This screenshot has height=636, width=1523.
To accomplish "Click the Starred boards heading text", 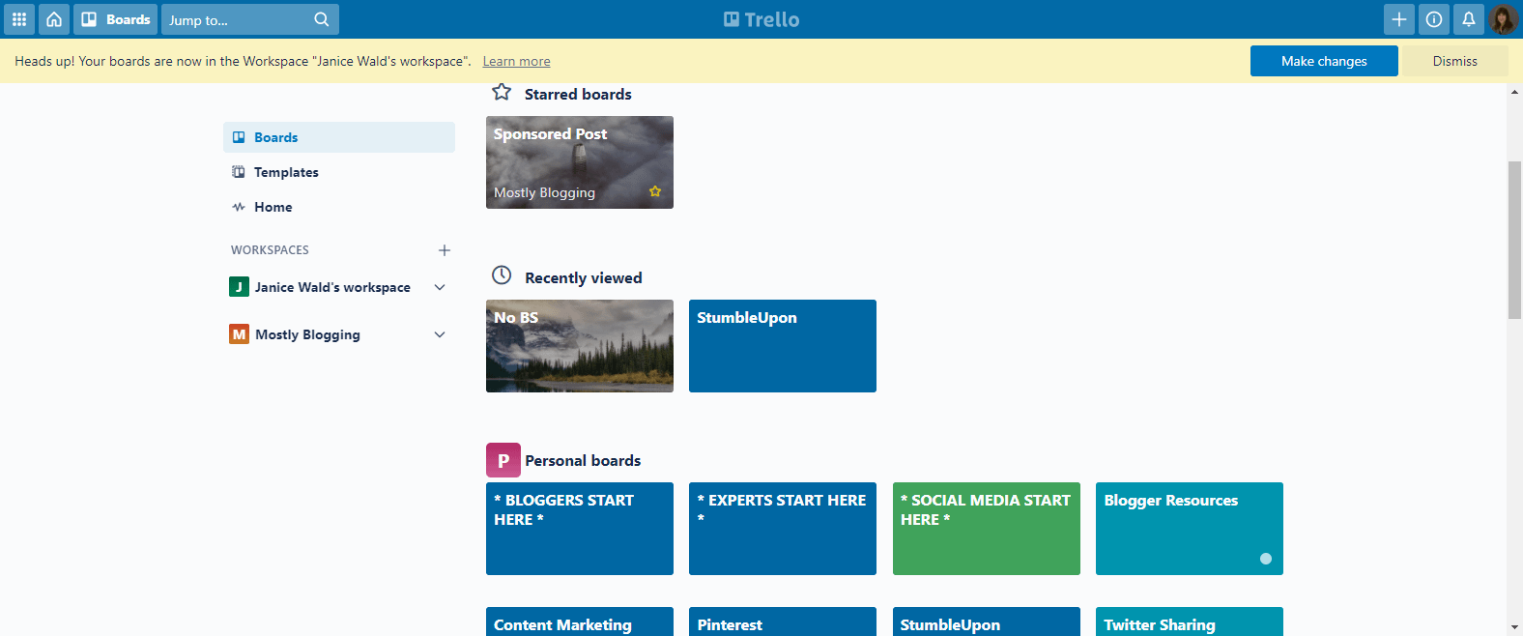I will click(578, 95).
